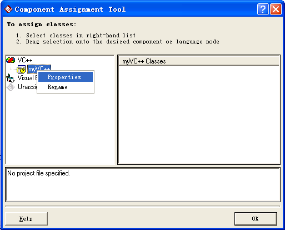
Task: Click inside the empty classes list
Action: [x=198, y=114]
